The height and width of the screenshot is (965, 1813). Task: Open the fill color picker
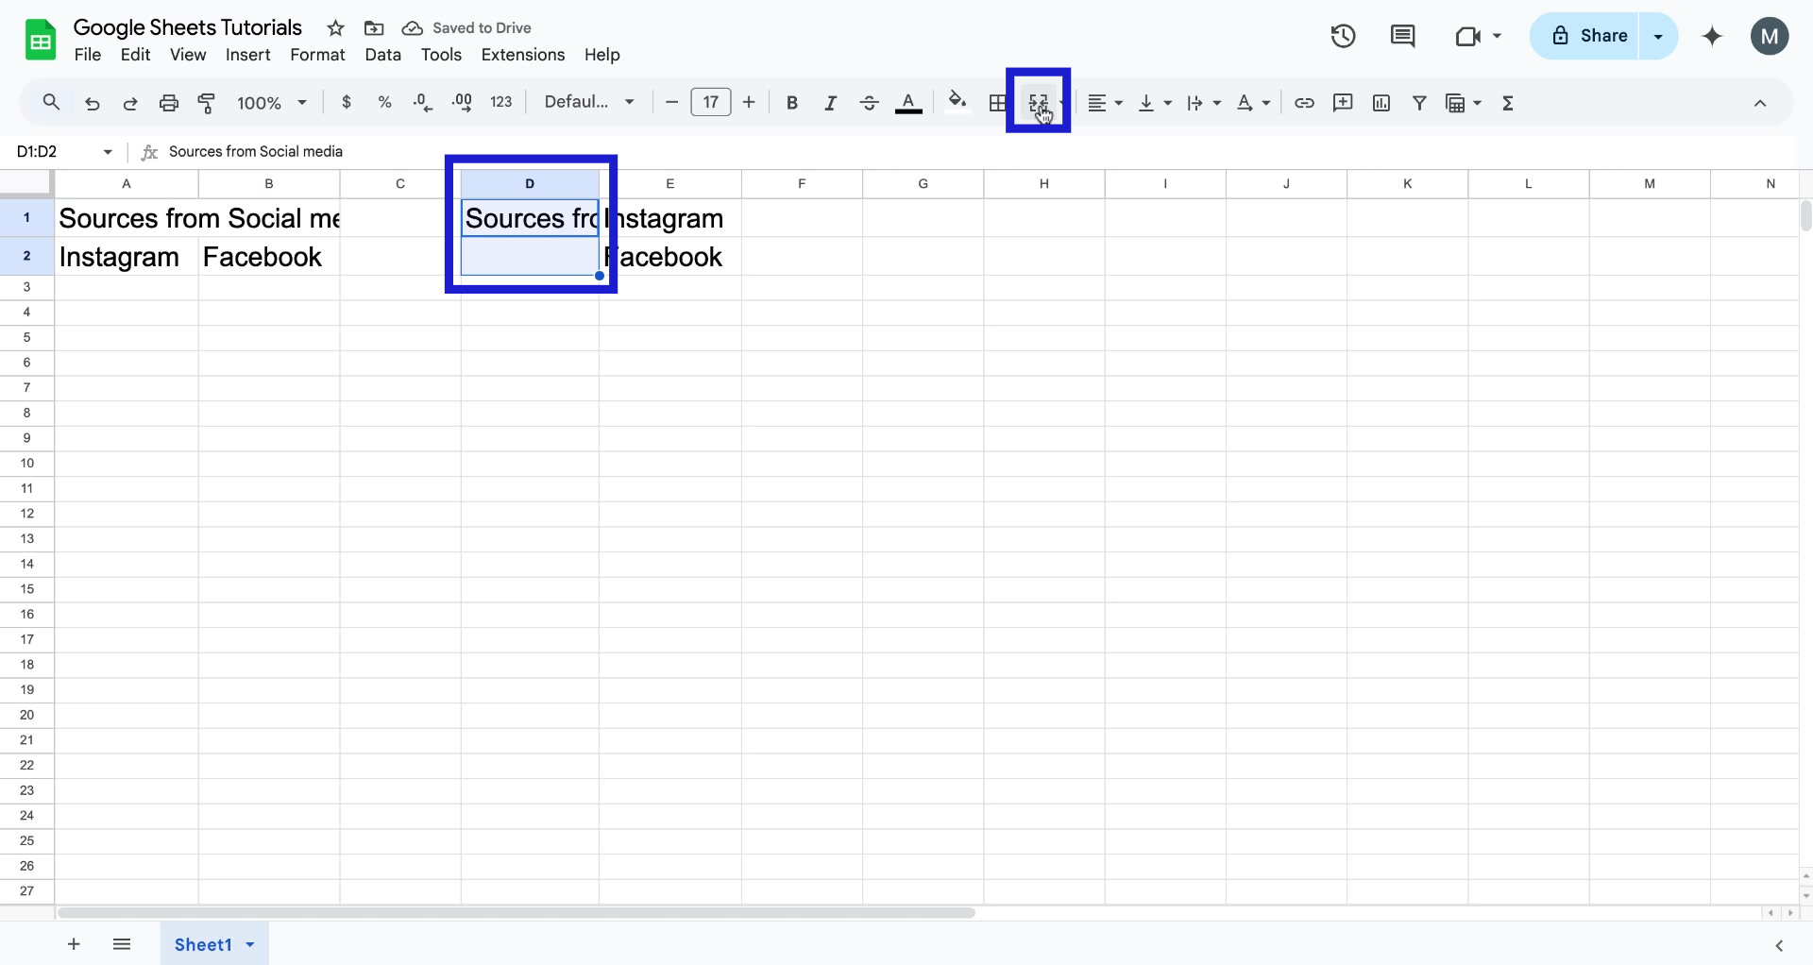957,103
